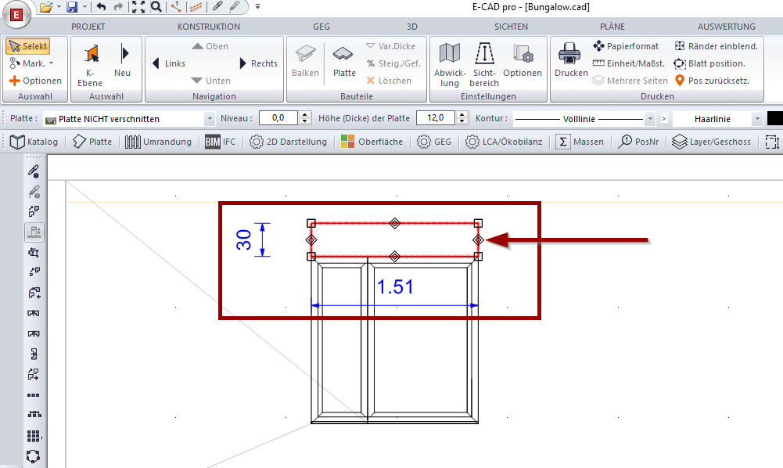
Task: Click the PosNr magnifier tool
Action: coord(639,142)
